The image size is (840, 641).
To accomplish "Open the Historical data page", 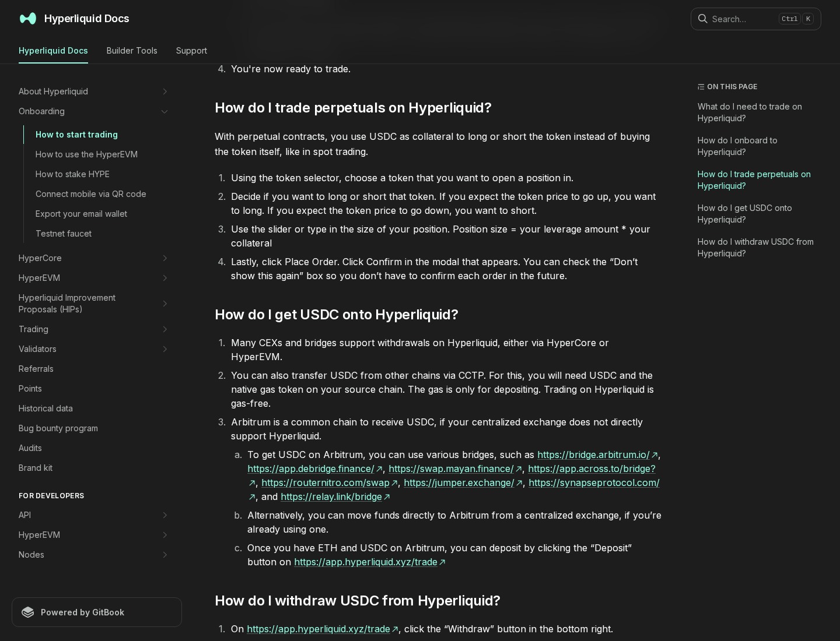I will tap(45, 408).
